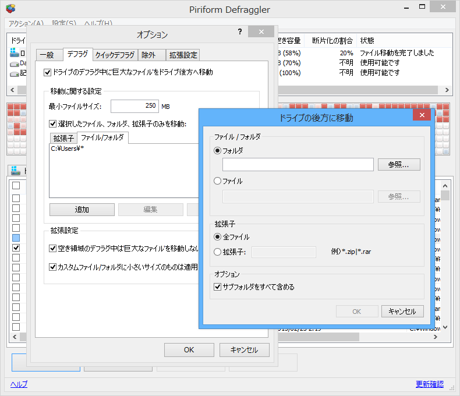Toggle 選択したファイル、フォルダ、拡張子のみを移動 checkbox
The width and height of the screenshot is (460, 396).
click(x=52, y=124)
